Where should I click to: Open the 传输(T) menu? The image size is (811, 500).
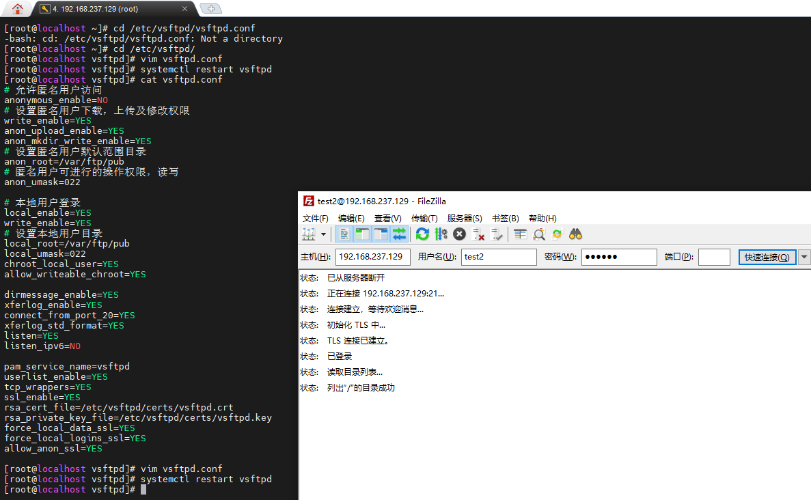point(424,218)
